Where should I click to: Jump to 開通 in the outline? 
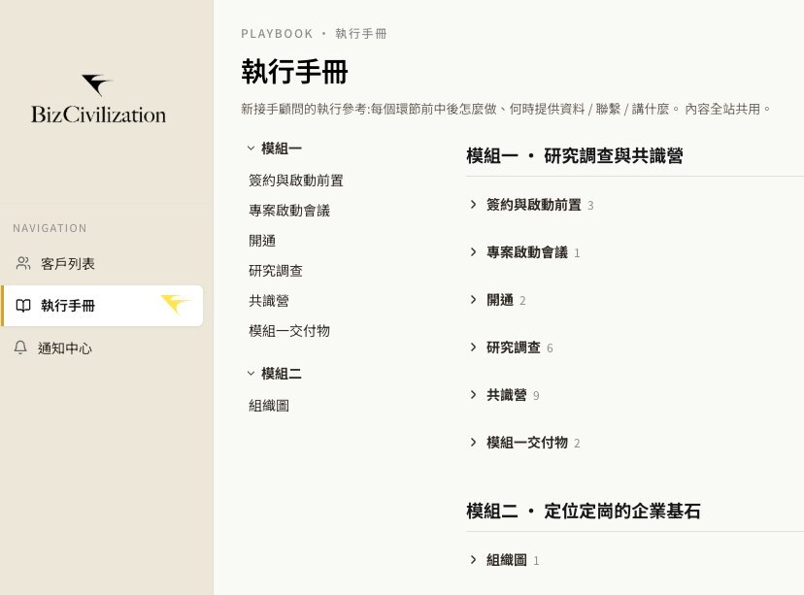click(x=262, y=241)
